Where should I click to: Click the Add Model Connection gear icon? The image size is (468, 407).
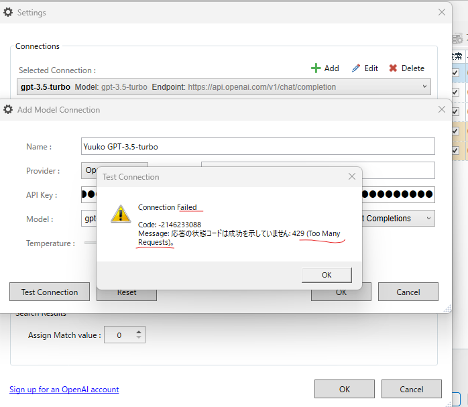click(8, 109)
